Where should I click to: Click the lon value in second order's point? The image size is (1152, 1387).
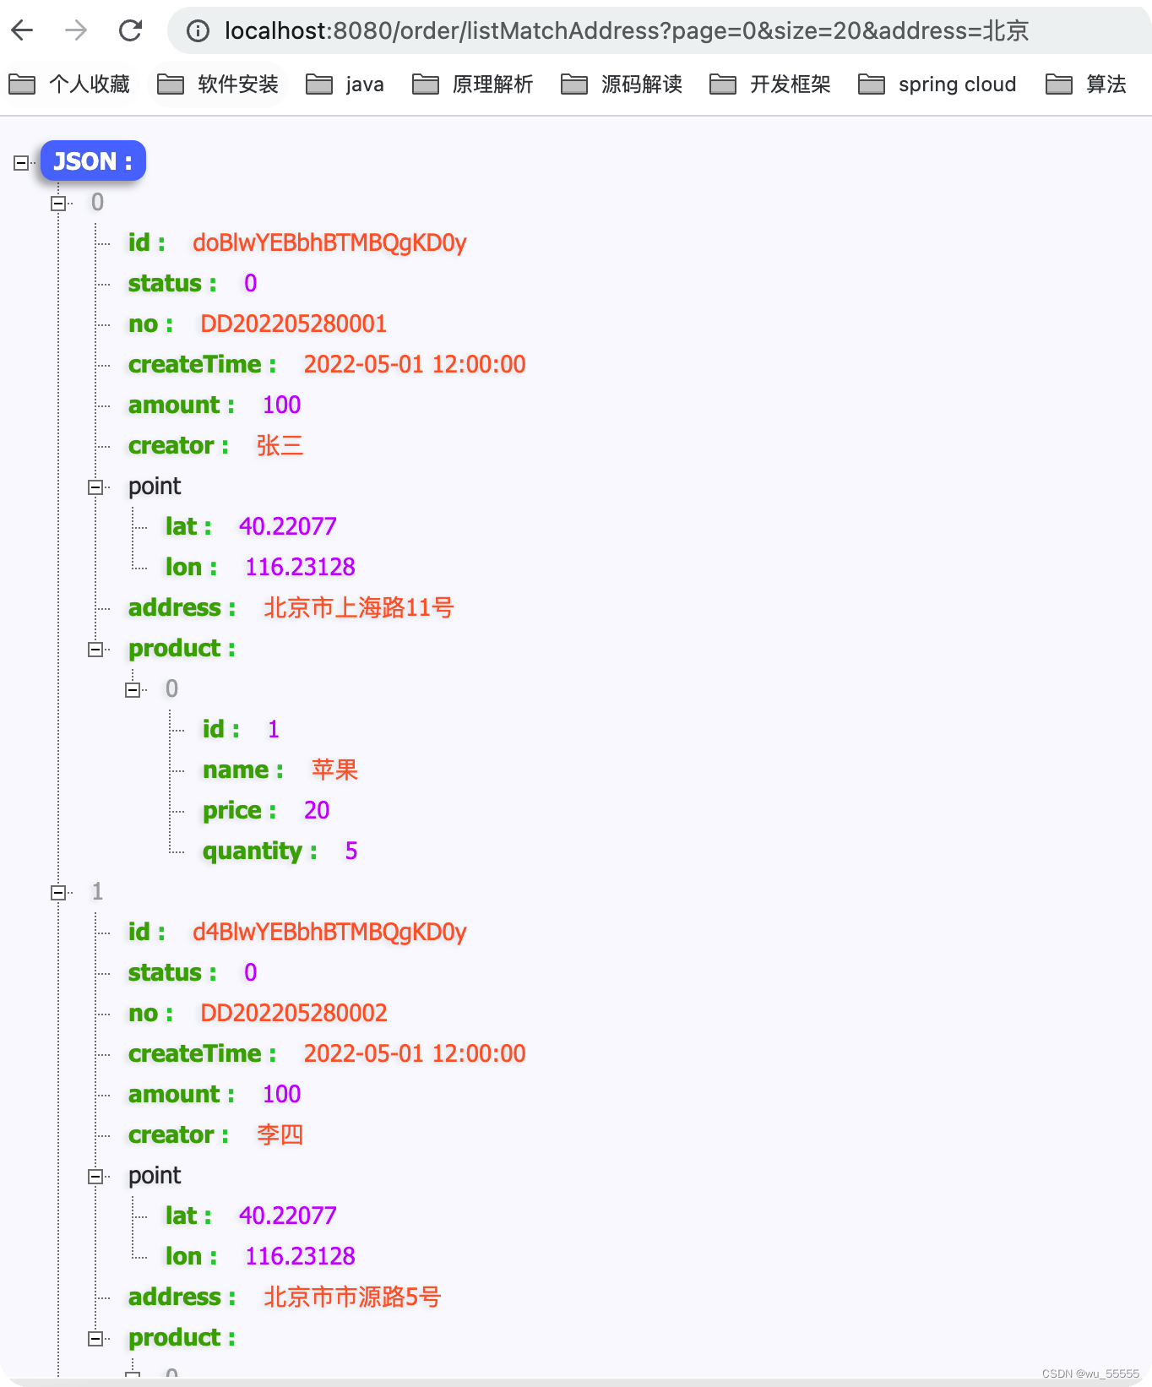[300, 1257]
